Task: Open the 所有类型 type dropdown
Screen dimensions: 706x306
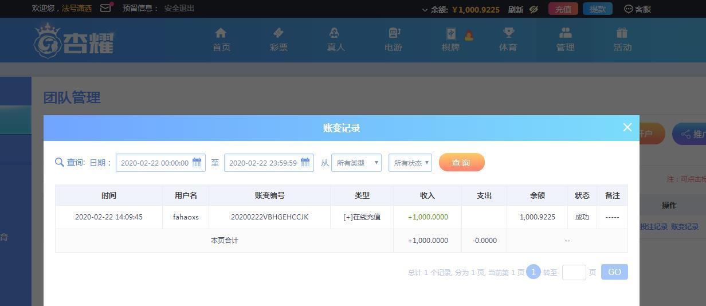Action: click(x=356, y=163)
